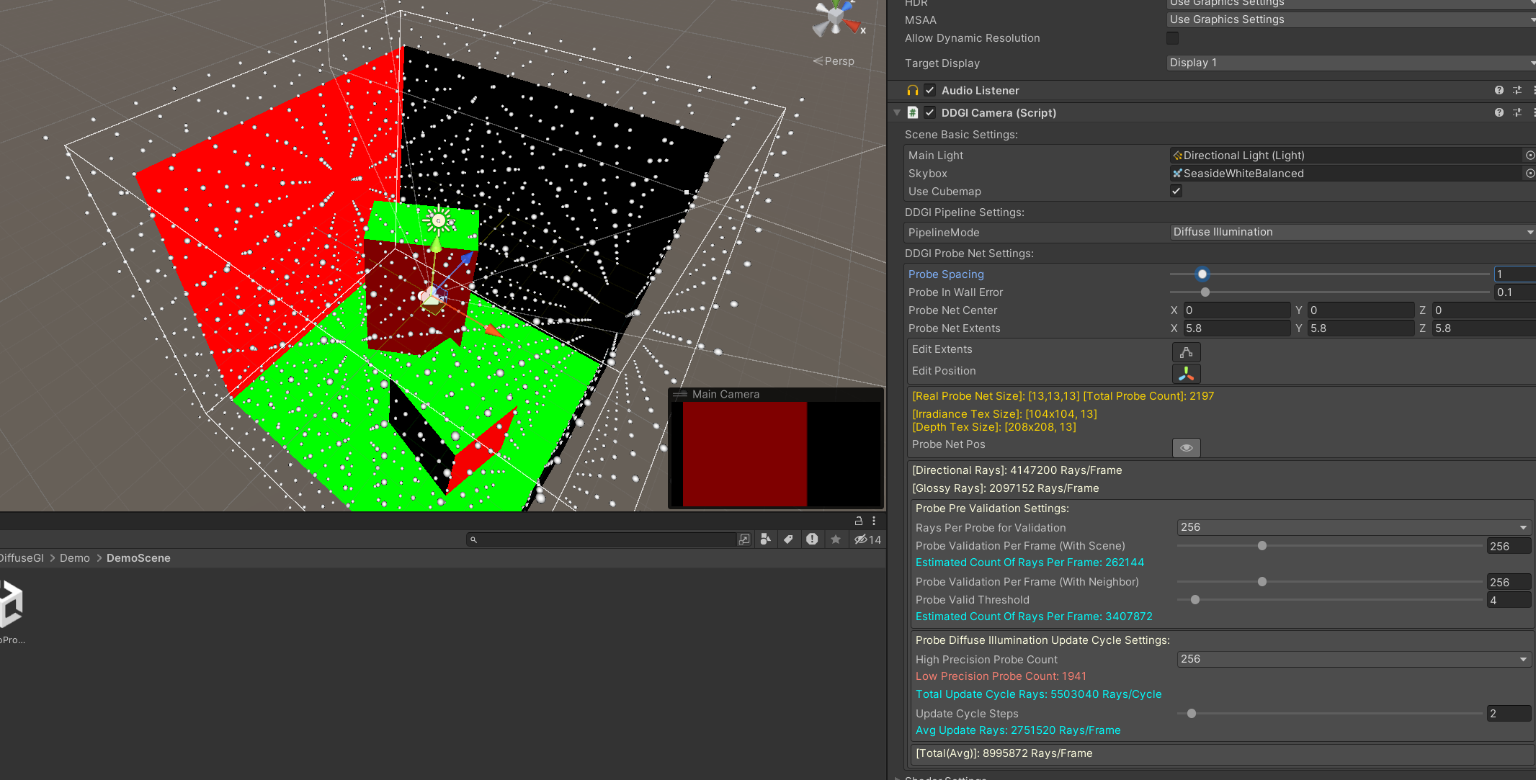Click 'Low Precision Probe Count: 1941' text
1536x780 pixels.
click(x=1001, y=676)
